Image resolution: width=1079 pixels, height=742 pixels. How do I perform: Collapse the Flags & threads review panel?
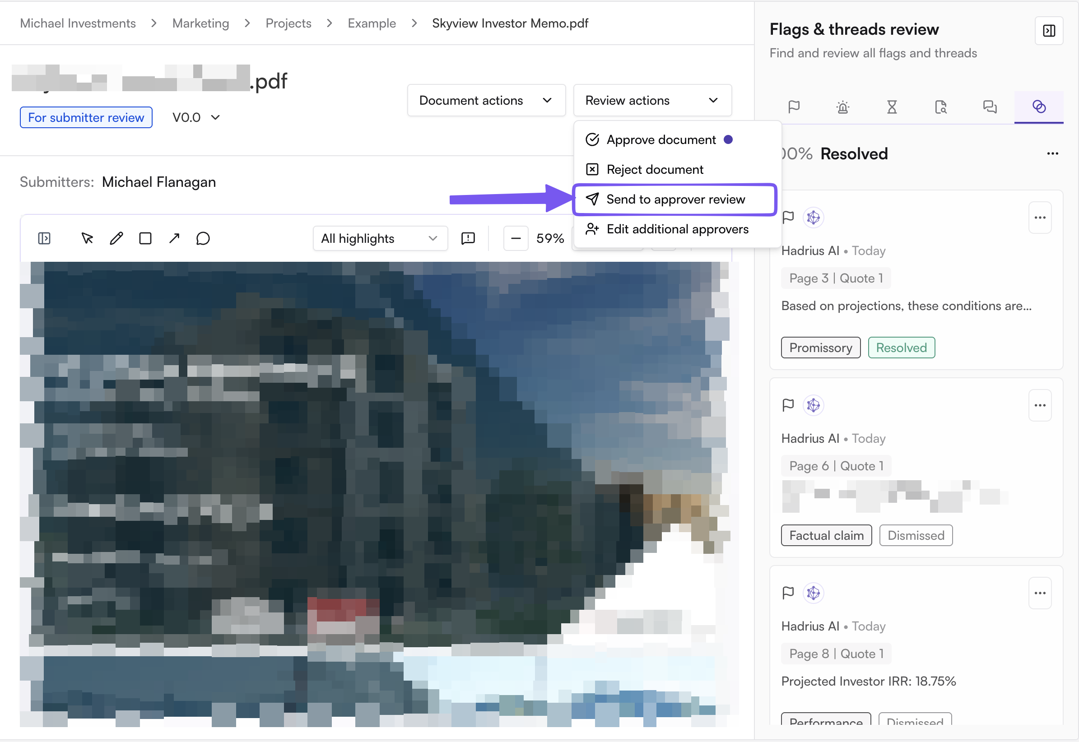[x=1049, y=31]
